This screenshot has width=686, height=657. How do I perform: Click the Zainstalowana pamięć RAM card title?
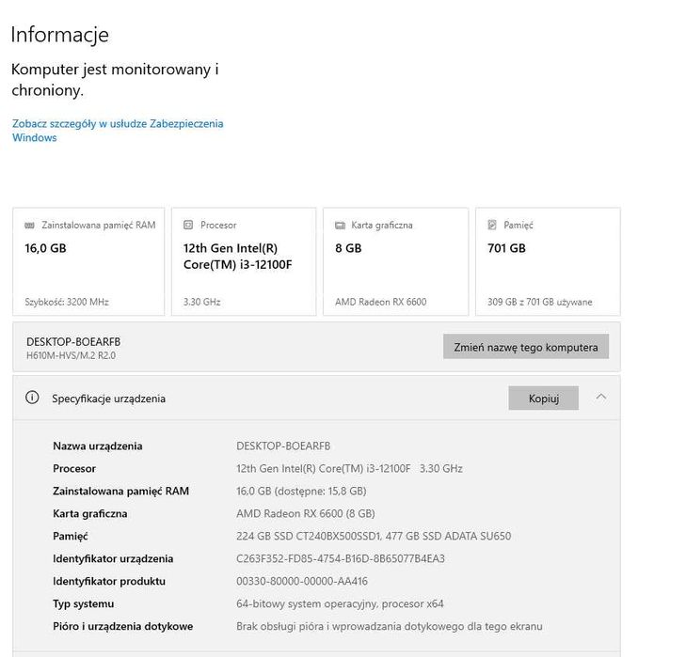[x=99, y=226]
